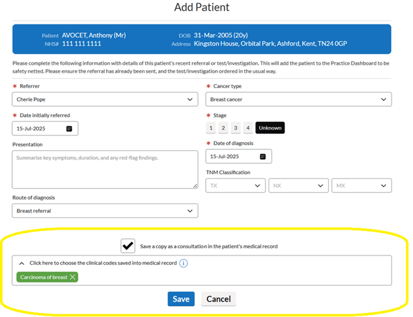Screen dimensions: 413x317
Task: Select stage 4
Action: 248,128
